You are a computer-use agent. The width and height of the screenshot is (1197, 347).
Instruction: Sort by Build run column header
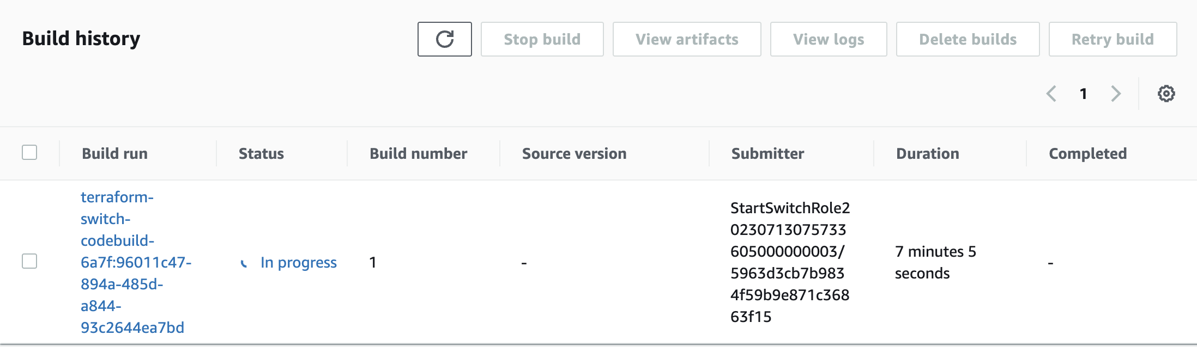tap(114, 153)
